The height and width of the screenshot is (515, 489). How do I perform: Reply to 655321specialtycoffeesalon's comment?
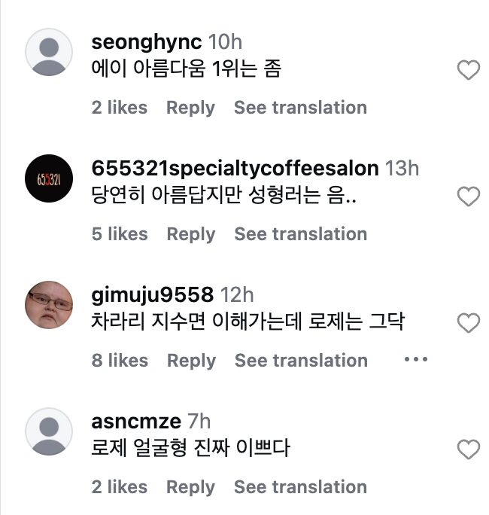tap(190, 234)
